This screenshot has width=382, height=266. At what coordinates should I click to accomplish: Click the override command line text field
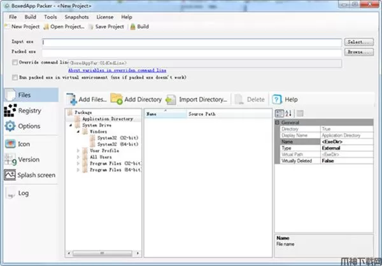coord(205,63)
